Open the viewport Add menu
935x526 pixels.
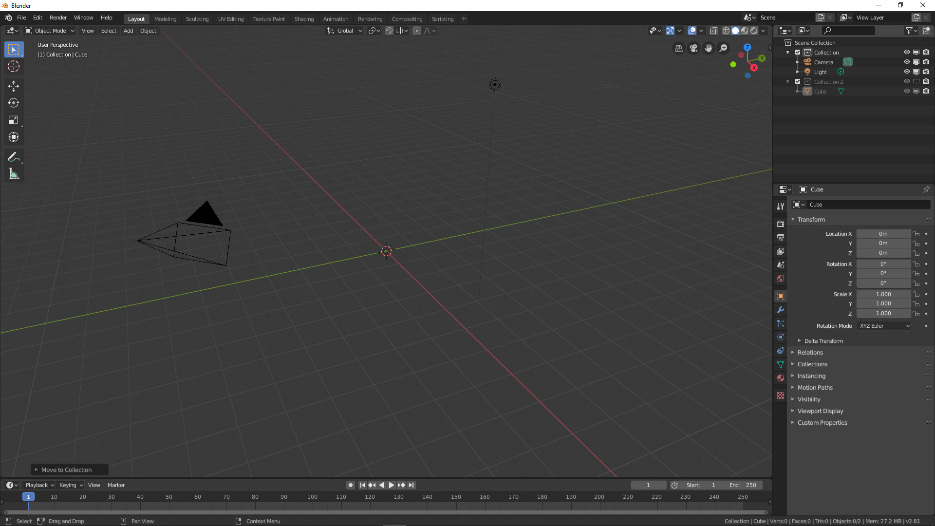pos(128,31)
